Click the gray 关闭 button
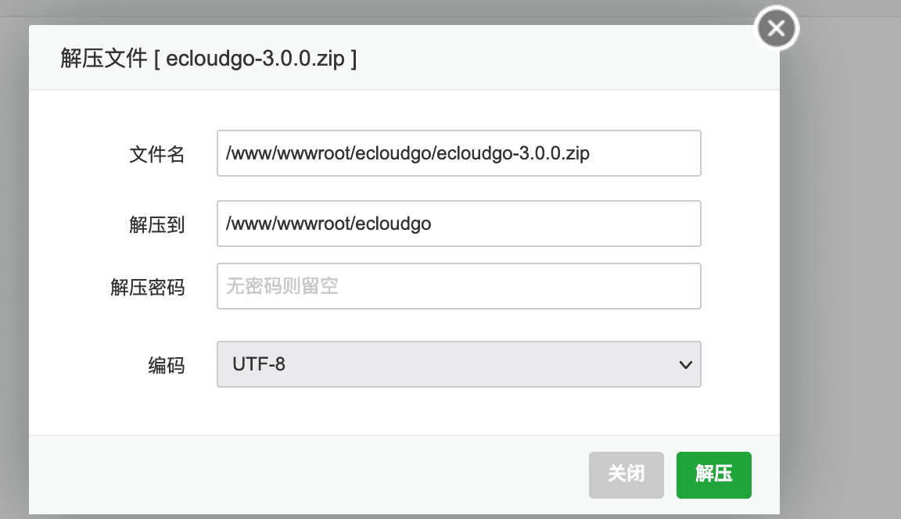This screenshot has width=901, height=519. 626,474
